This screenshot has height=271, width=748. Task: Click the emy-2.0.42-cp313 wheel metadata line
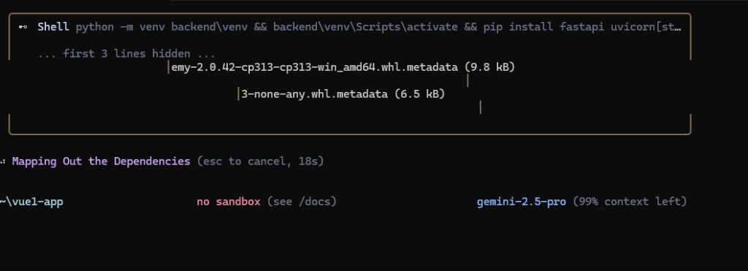pos(343,67)
